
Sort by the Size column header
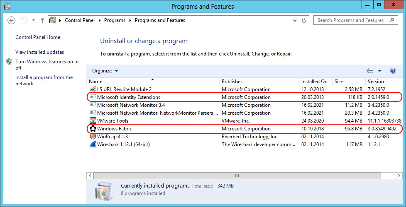click(349, 81)
